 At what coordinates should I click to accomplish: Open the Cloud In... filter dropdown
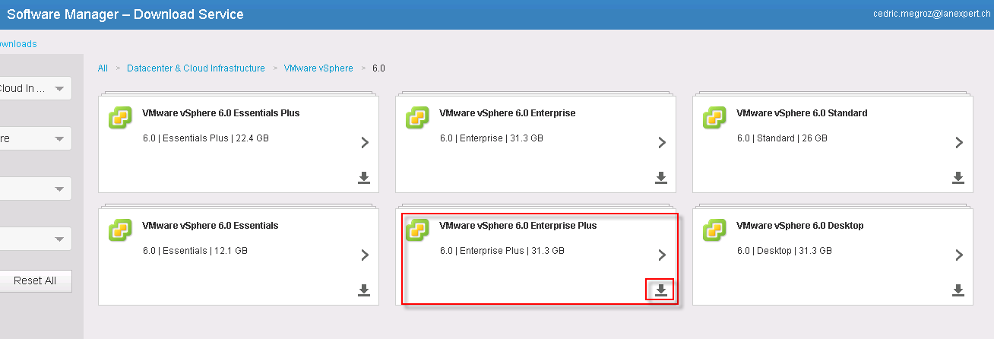tap(35, 88)
